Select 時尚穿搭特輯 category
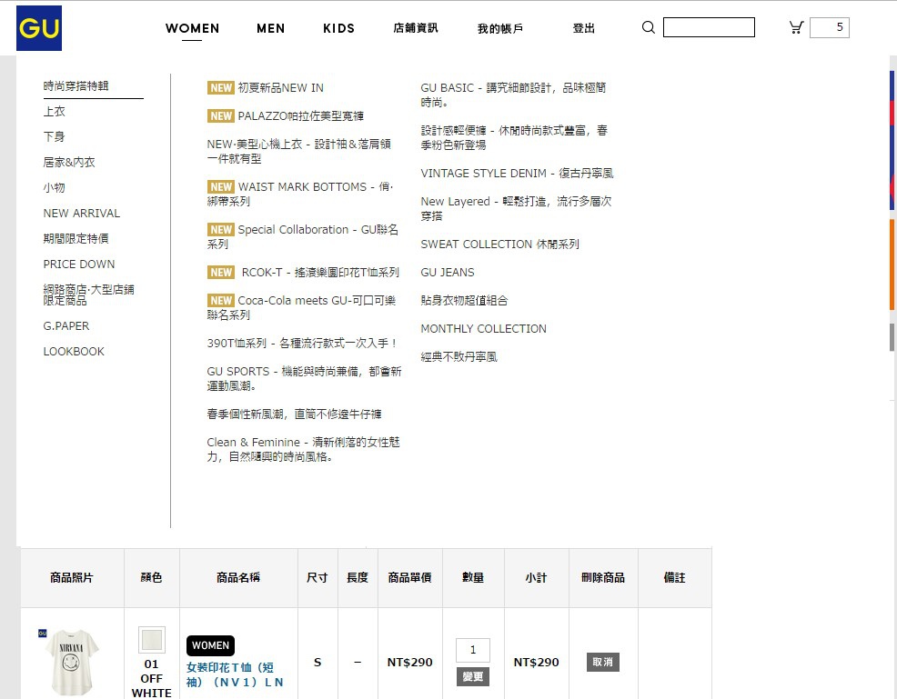 click(x=76, y=85)
